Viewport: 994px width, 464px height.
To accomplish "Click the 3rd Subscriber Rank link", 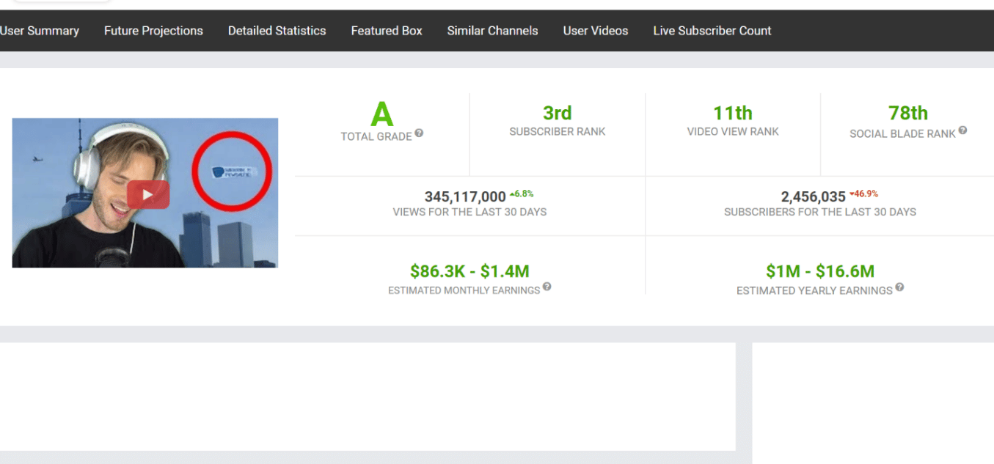I will [x=557, y=112].
